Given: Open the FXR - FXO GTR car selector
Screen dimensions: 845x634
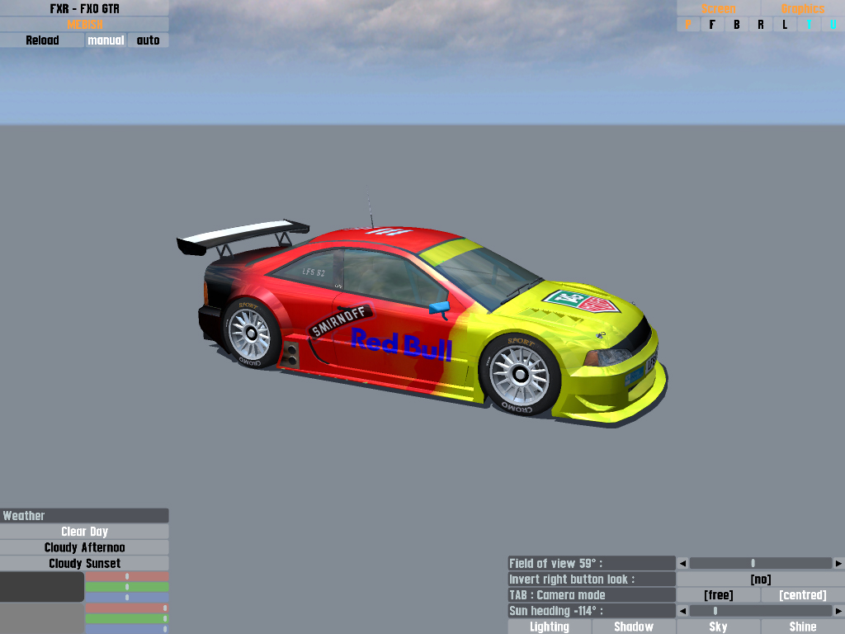Looking at the screenshot, I should (84, 8).
